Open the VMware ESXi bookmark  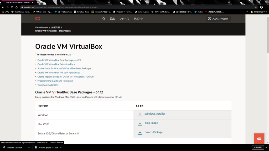point(42,12)
